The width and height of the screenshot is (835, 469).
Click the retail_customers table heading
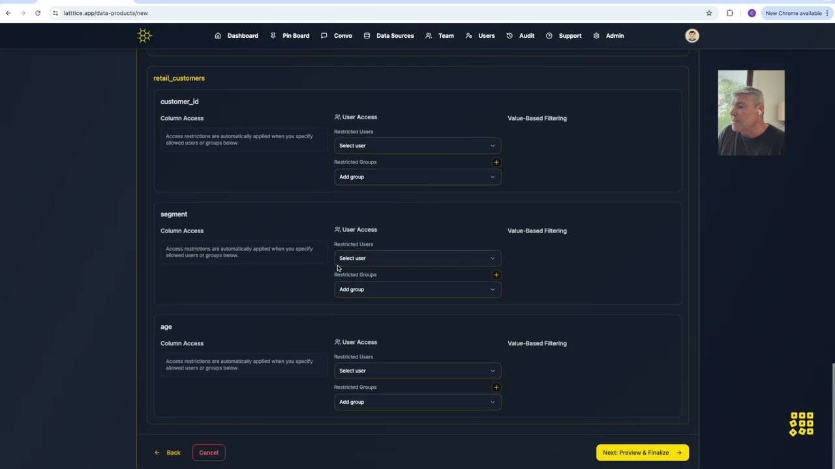179,78
